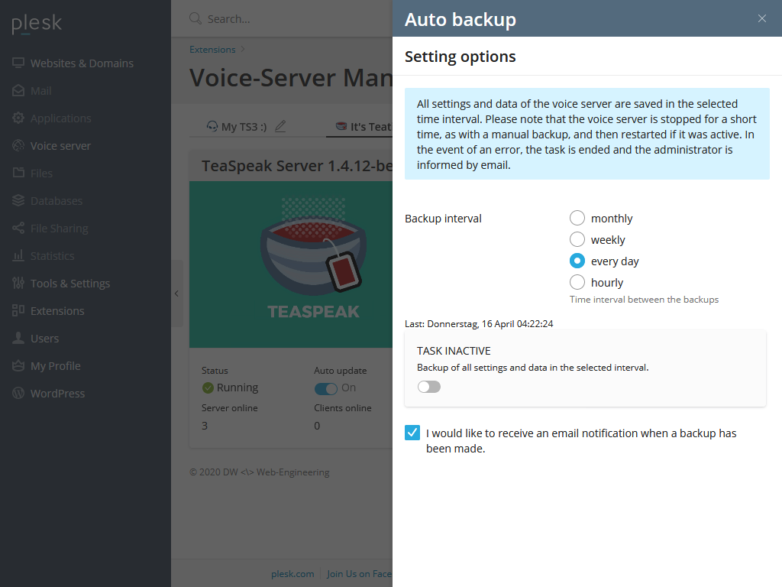
Task: Rename the server via the pencil icon
Action: pyautogui.click(x=280, y=125)
